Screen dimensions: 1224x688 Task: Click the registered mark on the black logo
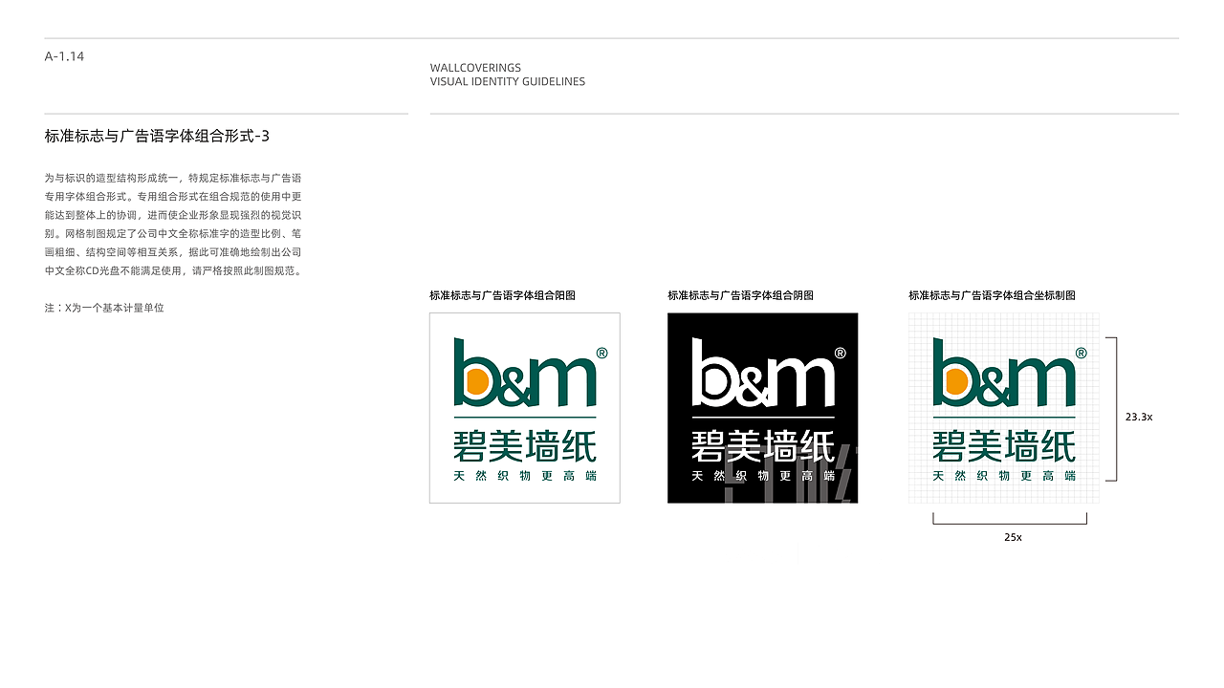pos(840,353)
